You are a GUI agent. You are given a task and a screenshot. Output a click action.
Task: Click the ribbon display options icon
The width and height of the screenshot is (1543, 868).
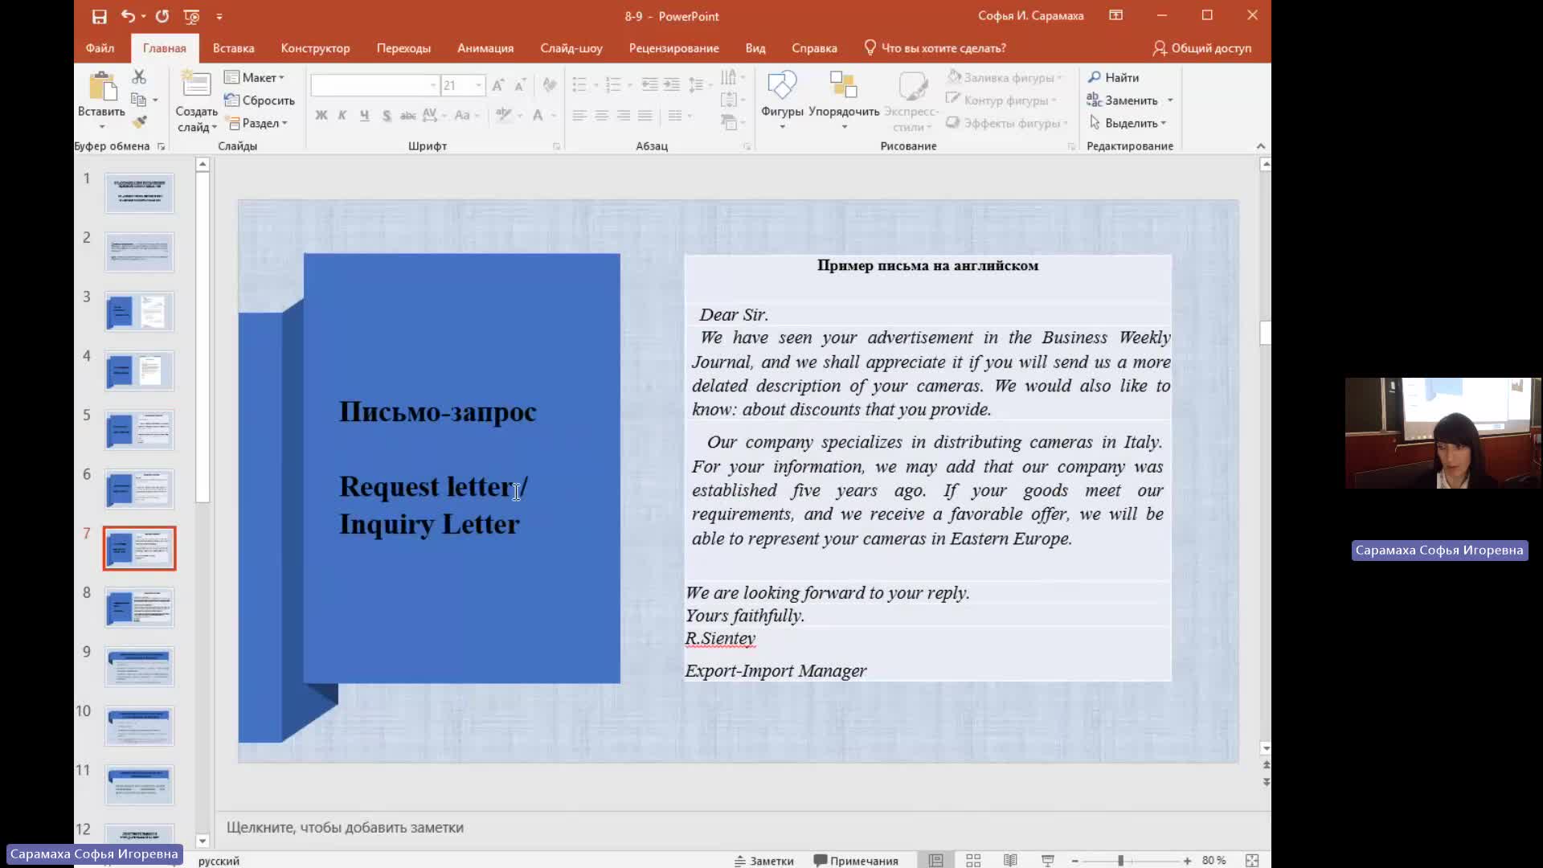(1115, 15)
